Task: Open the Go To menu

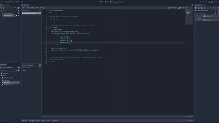Action: pos(37,8)
